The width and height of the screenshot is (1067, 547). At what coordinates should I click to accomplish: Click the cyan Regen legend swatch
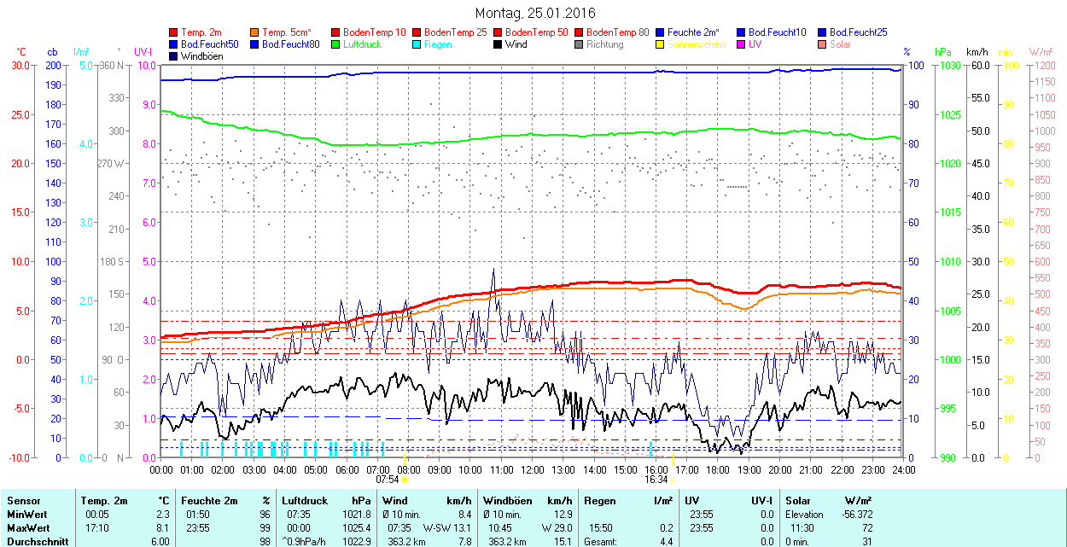pyautogui.click(x=417, y=44)
